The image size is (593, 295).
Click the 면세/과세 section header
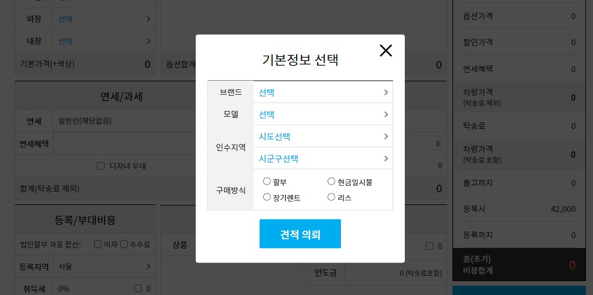121,97
